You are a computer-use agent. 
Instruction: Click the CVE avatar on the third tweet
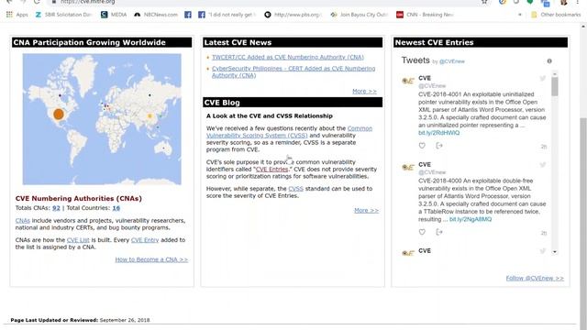[x=407, y=253]
